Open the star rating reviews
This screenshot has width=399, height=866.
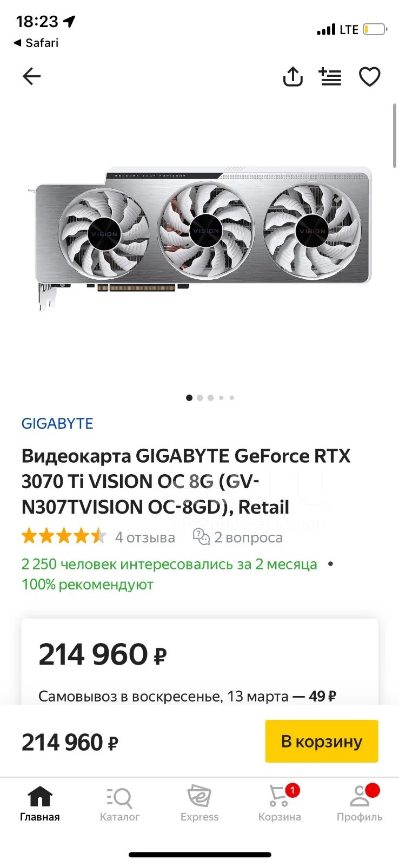click(x=64, y=537)
